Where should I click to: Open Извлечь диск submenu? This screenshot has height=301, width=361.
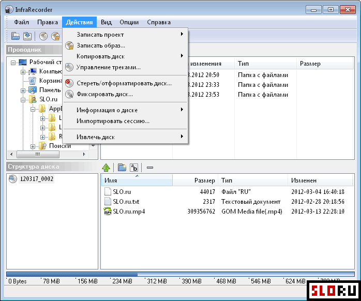pyautogui.click(x=126, y=137)
